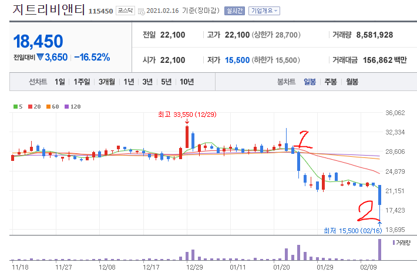Viewport: 417px width, 276px height.
Task: Click the green 5-day moving average legend
Action: click(18, 107)
